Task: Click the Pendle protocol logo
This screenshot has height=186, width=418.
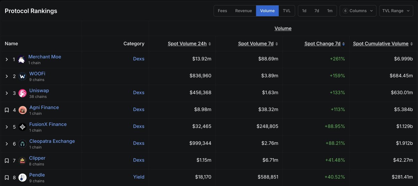Action: point(22,178)
